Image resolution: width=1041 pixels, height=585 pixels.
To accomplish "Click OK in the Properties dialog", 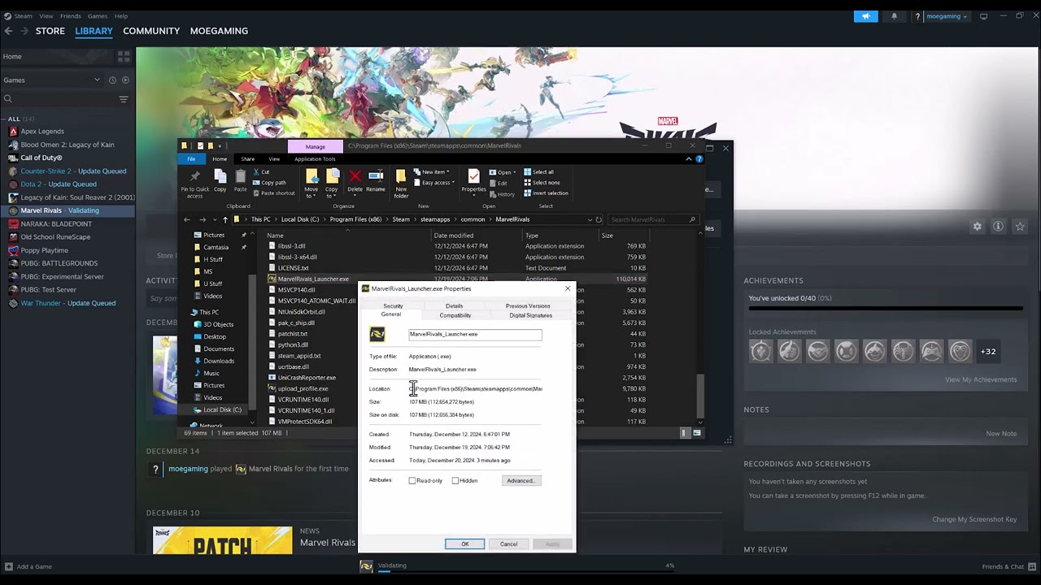I will 464,544.
